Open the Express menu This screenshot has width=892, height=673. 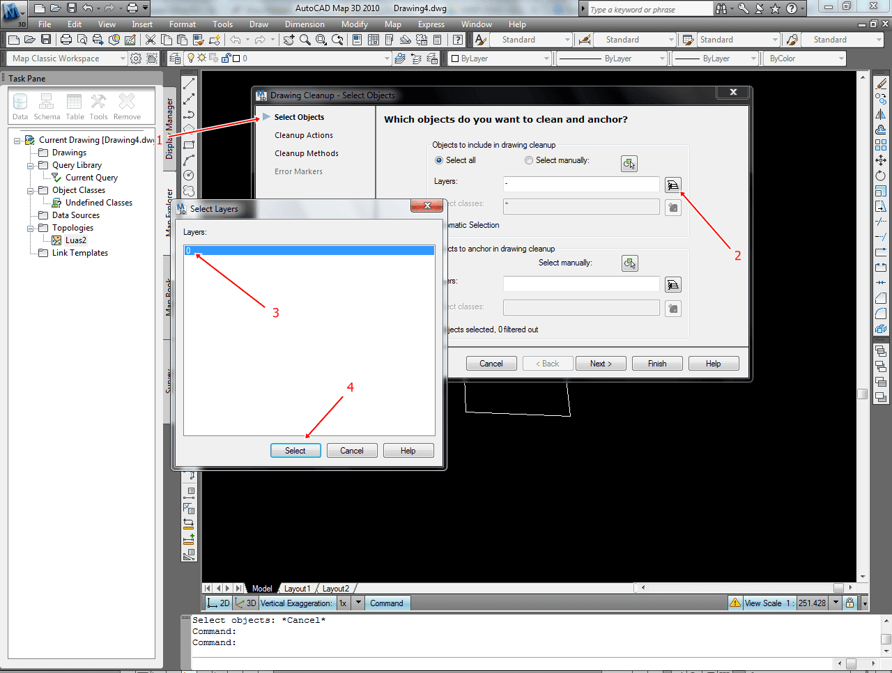point(431,24)
